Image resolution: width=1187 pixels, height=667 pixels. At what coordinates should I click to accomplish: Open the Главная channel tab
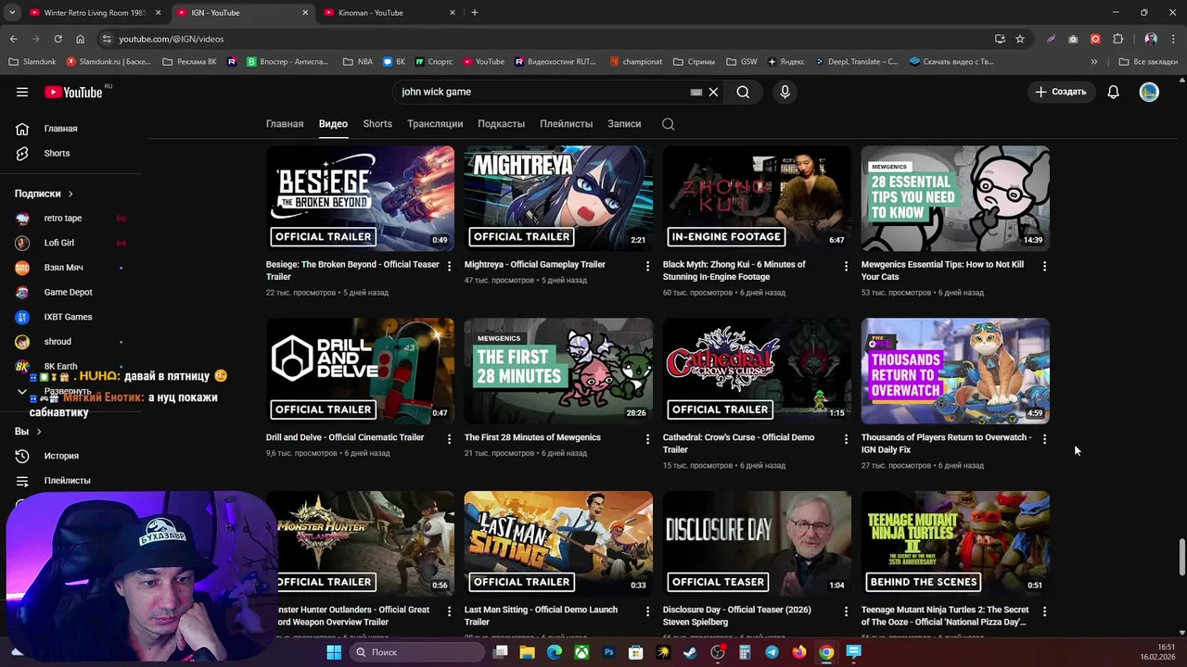coord(285,124)
